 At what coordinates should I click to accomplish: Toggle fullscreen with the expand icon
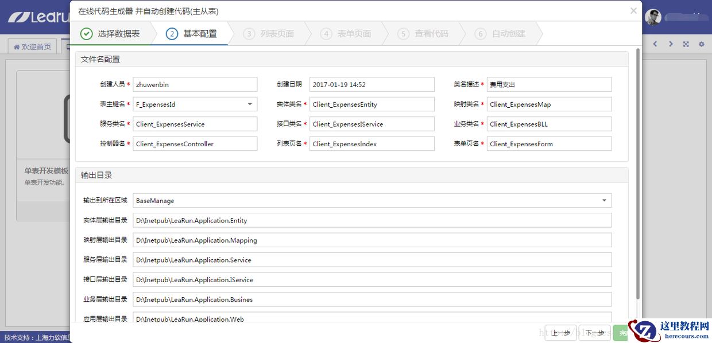point(686,44)
